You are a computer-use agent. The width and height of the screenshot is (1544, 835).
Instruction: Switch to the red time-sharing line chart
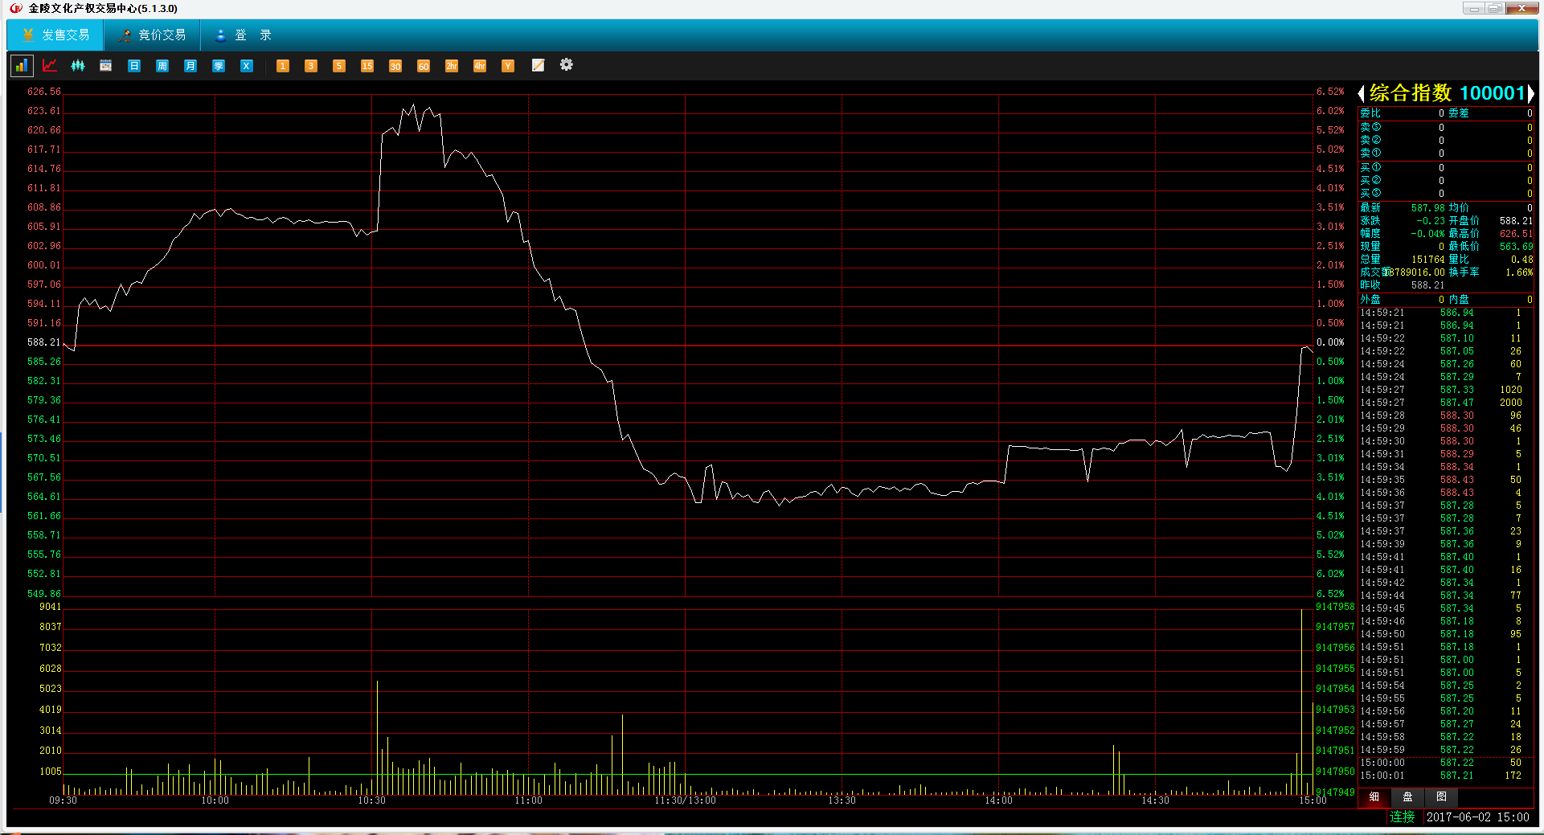point(50,66)
